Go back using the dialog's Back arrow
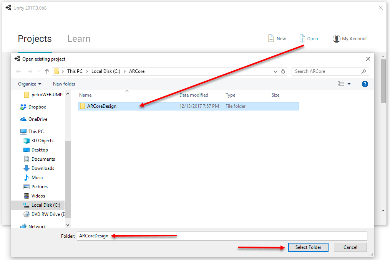Viewport: 390px width, 260px height. (19, 71)
